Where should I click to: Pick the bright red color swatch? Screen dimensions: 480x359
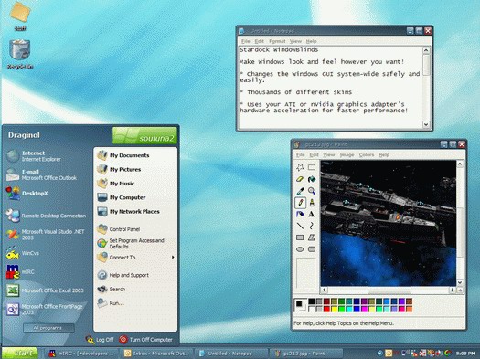[326, 309]
